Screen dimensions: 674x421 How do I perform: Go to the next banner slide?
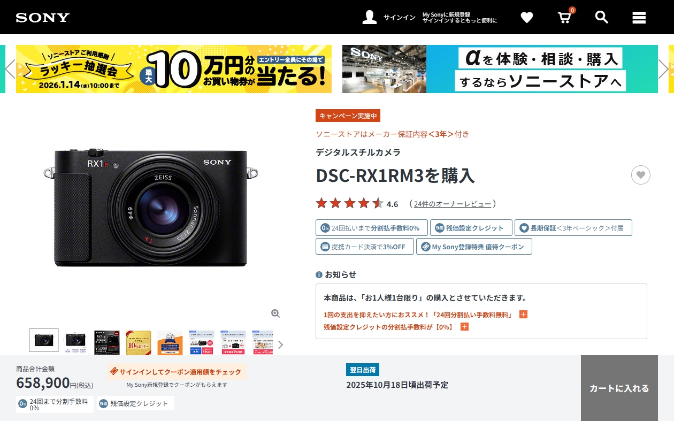(x=663, y=69)
